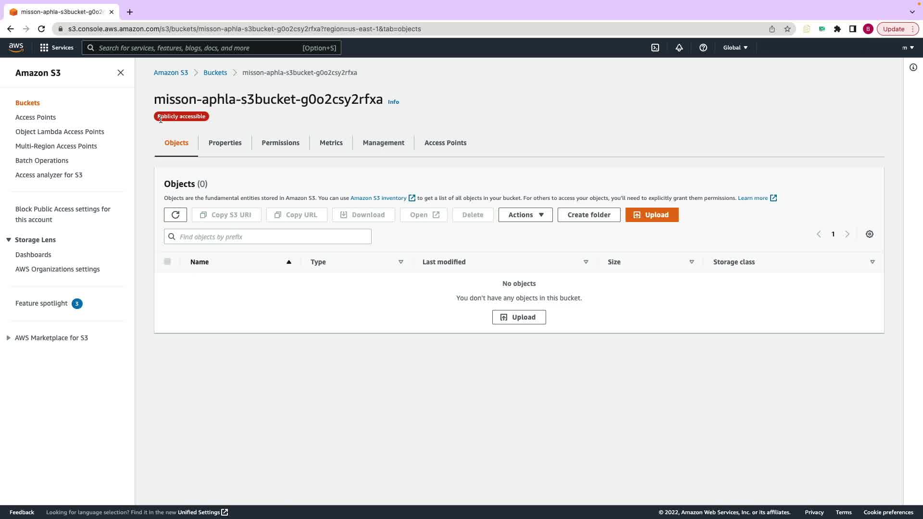
Task: Open the Actions dropdown menu
Action: 525,215
